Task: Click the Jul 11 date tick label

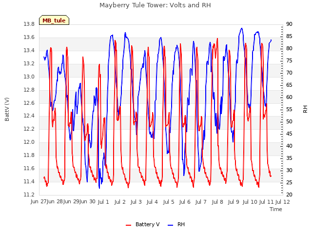Action: pos(266,202)
